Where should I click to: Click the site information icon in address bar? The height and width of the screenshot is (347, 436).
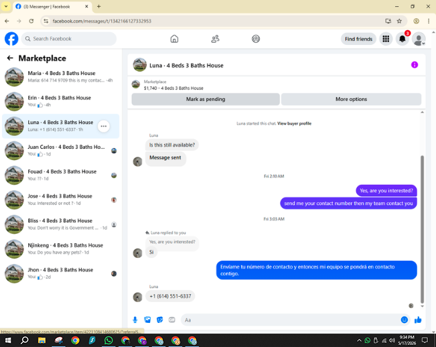(x=46, y=21)
